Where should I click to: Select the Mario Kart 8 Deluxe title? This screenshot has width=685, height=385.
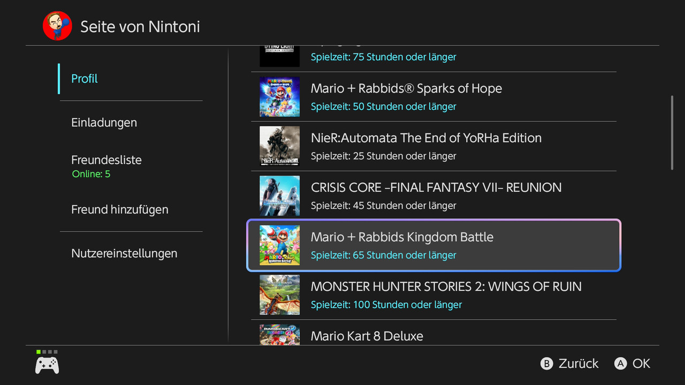[x=367, y=336]
